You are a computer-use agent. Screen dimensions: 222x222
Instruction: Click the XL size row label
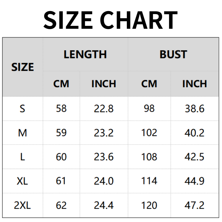click(22, 181)
